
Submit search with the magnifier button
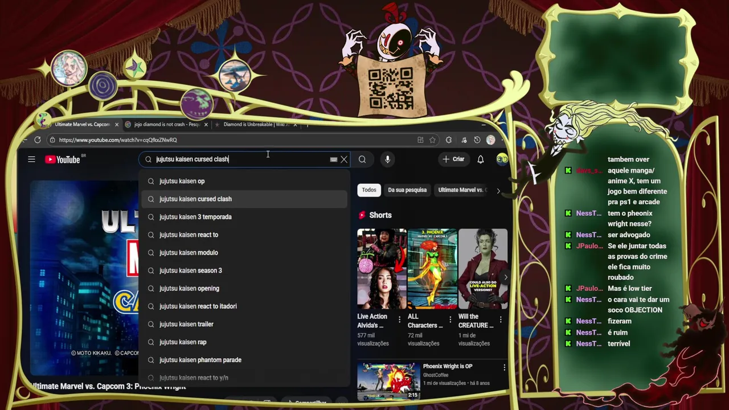pos(362,159)
